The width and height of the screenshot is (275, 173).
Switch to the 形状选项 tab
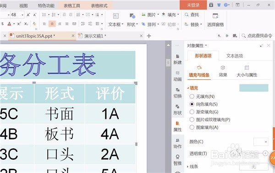[x=203, y=56]
